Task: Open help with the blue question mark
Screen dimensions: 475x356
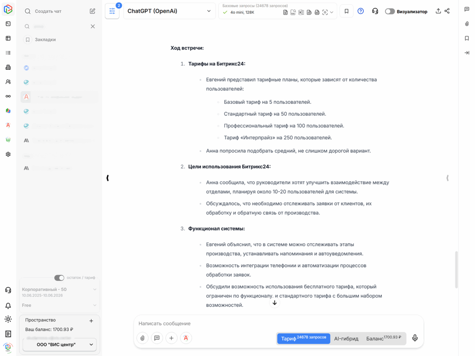Action: click(x=360, y=11)
